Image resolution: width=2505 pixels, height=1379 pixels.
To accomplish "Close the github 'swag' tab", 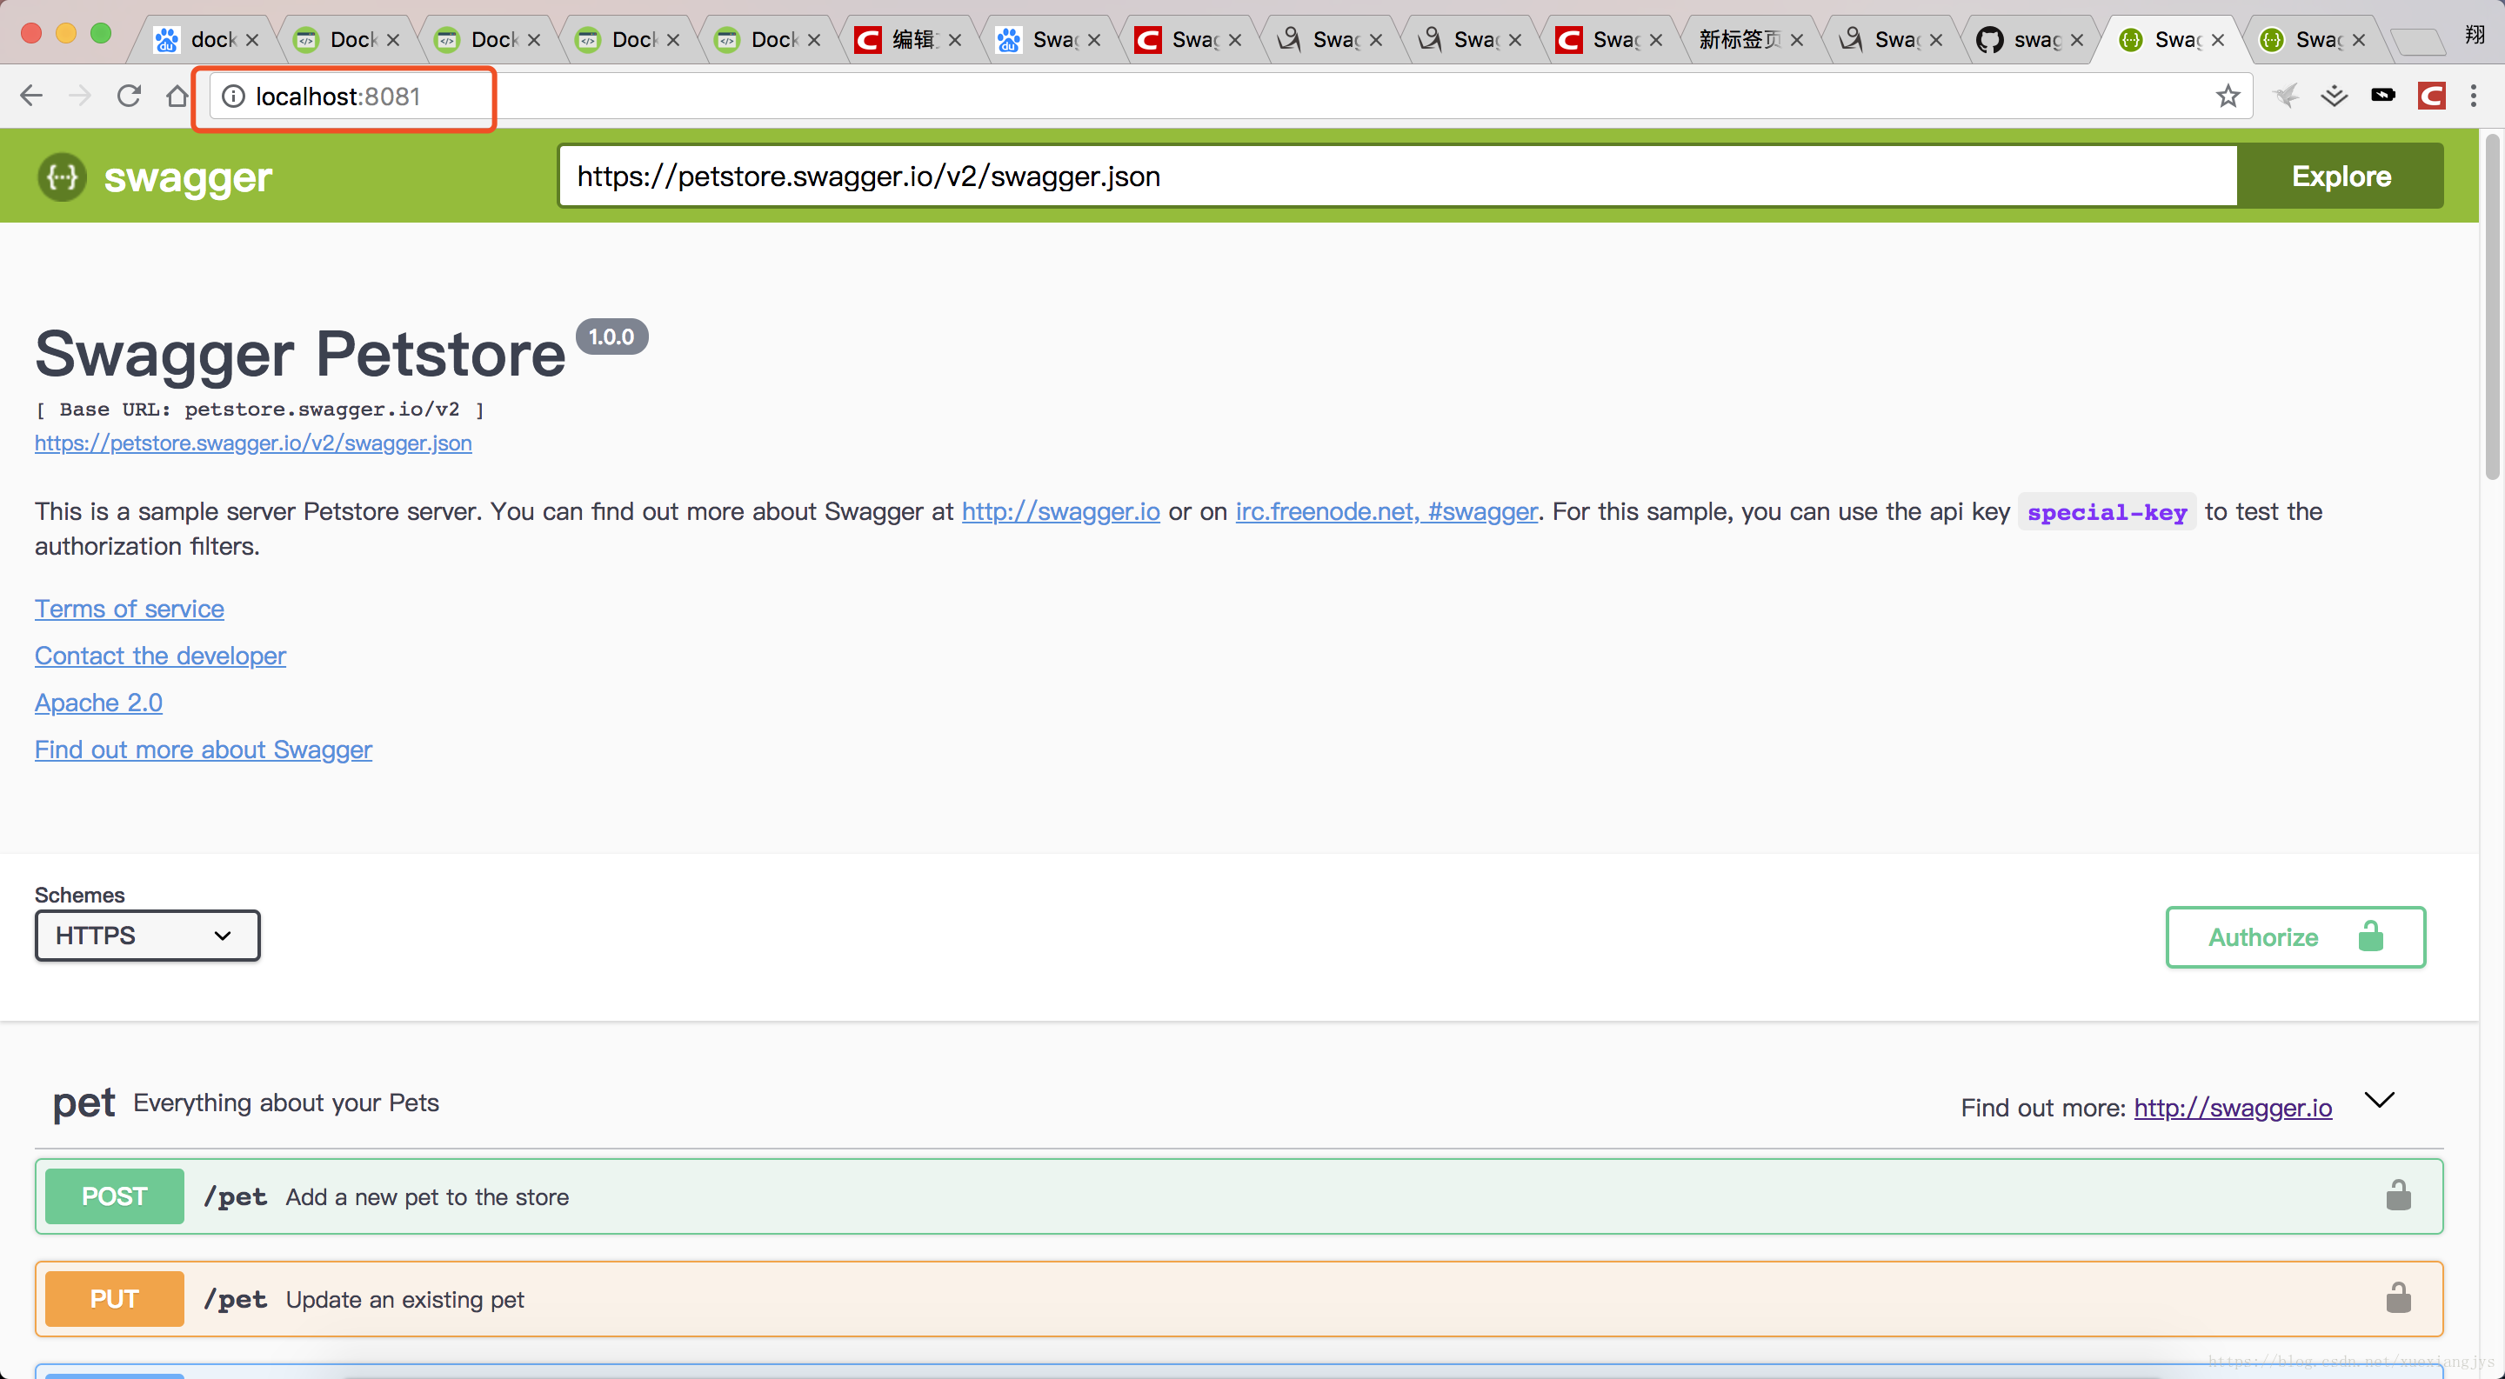I will [x=2076, y=40].
